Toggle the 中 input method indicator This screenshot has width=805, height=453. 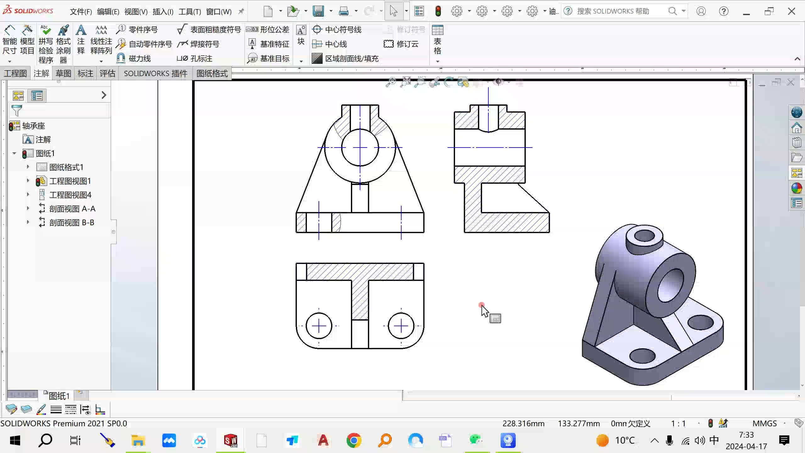(x=714, y=440)
